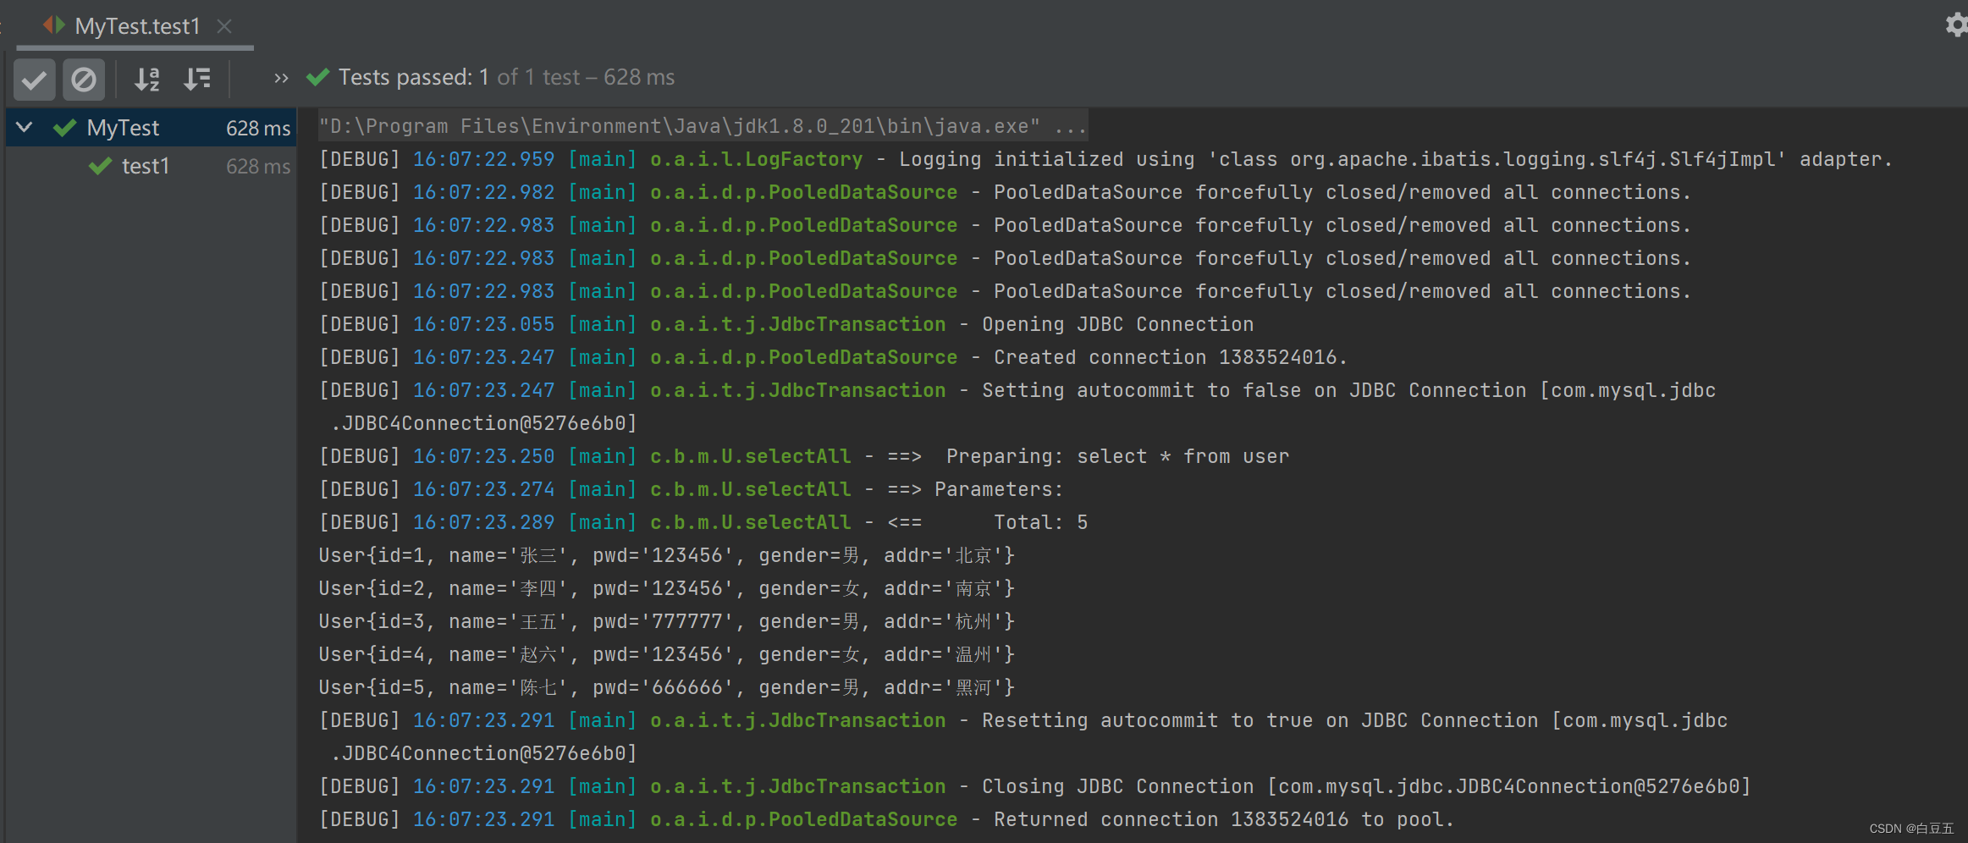Click the User{id=2 output line
This screenshot has width=1968, height=843.
click(666, 588)
